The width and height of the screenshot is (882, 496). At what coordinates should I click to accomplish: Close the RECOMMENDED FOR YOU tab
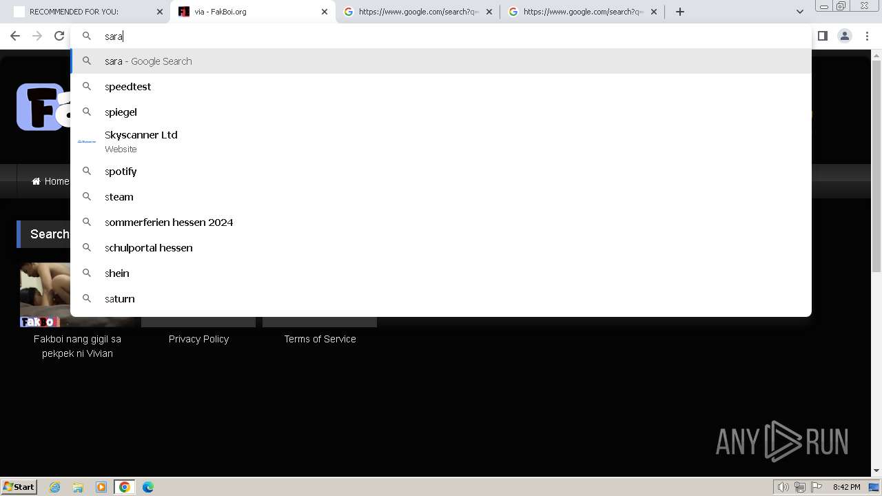[160, 12]
